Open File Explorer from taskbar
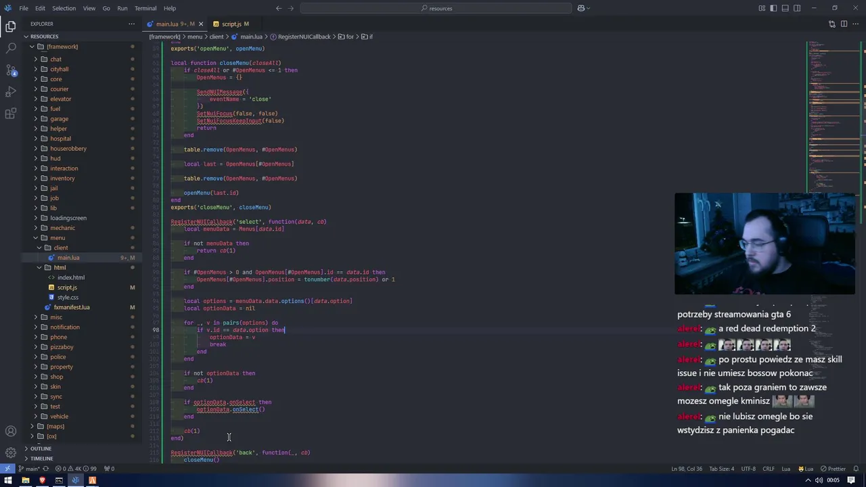 (x=25, y=480)
